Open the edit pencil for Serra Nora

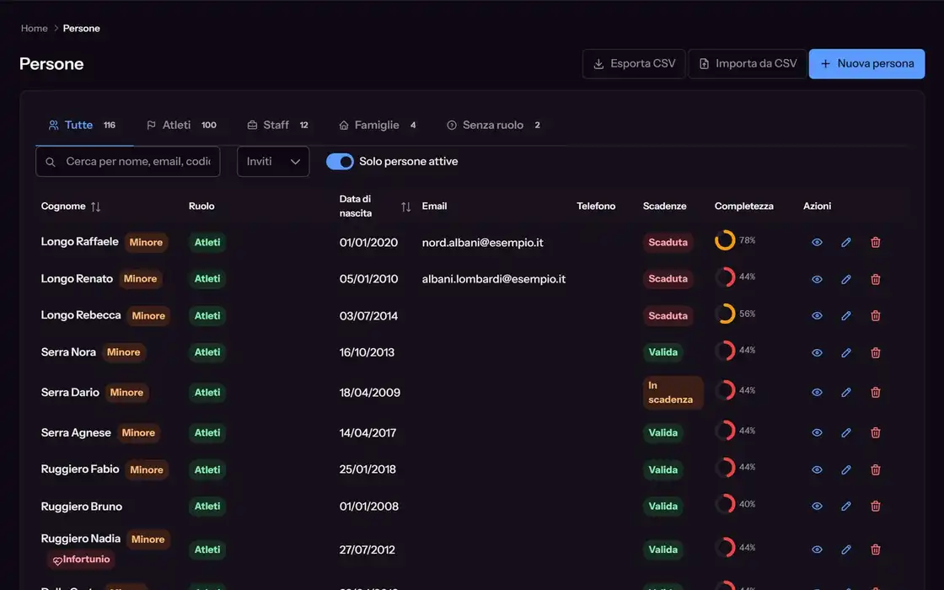tap(846, 353)
